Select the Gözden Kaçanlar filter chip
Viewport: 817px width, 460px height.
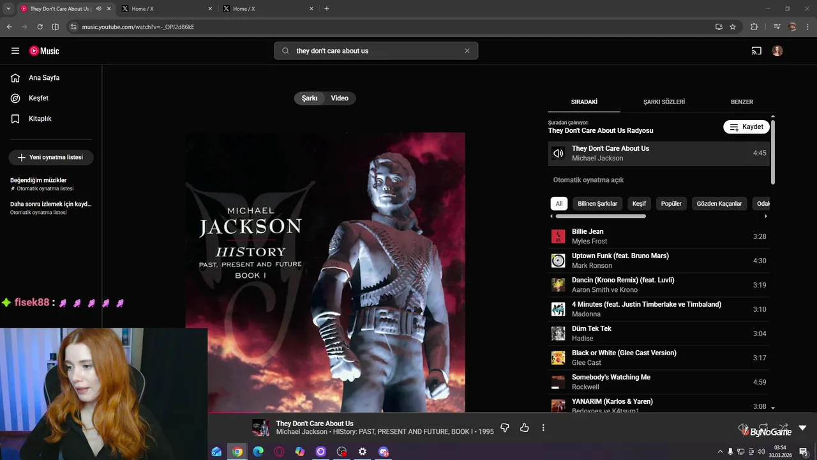tap(719, 204)
